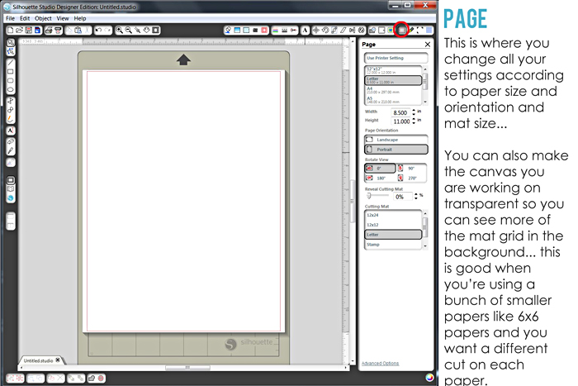Open the Silhouette online store icon
The width and height of the screenshot is (578, 386).
tap(11, 198)
